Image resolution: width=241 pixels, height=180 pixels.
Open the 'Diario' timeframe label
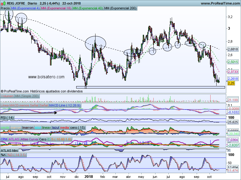(32, 3)
